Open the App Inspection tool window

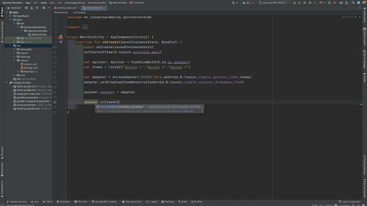click(132, 201)
